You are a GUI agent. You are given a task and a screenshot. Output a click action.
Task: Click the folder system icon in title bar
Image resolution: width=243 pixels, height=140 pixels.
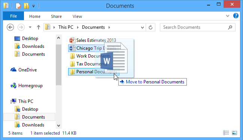6,6
